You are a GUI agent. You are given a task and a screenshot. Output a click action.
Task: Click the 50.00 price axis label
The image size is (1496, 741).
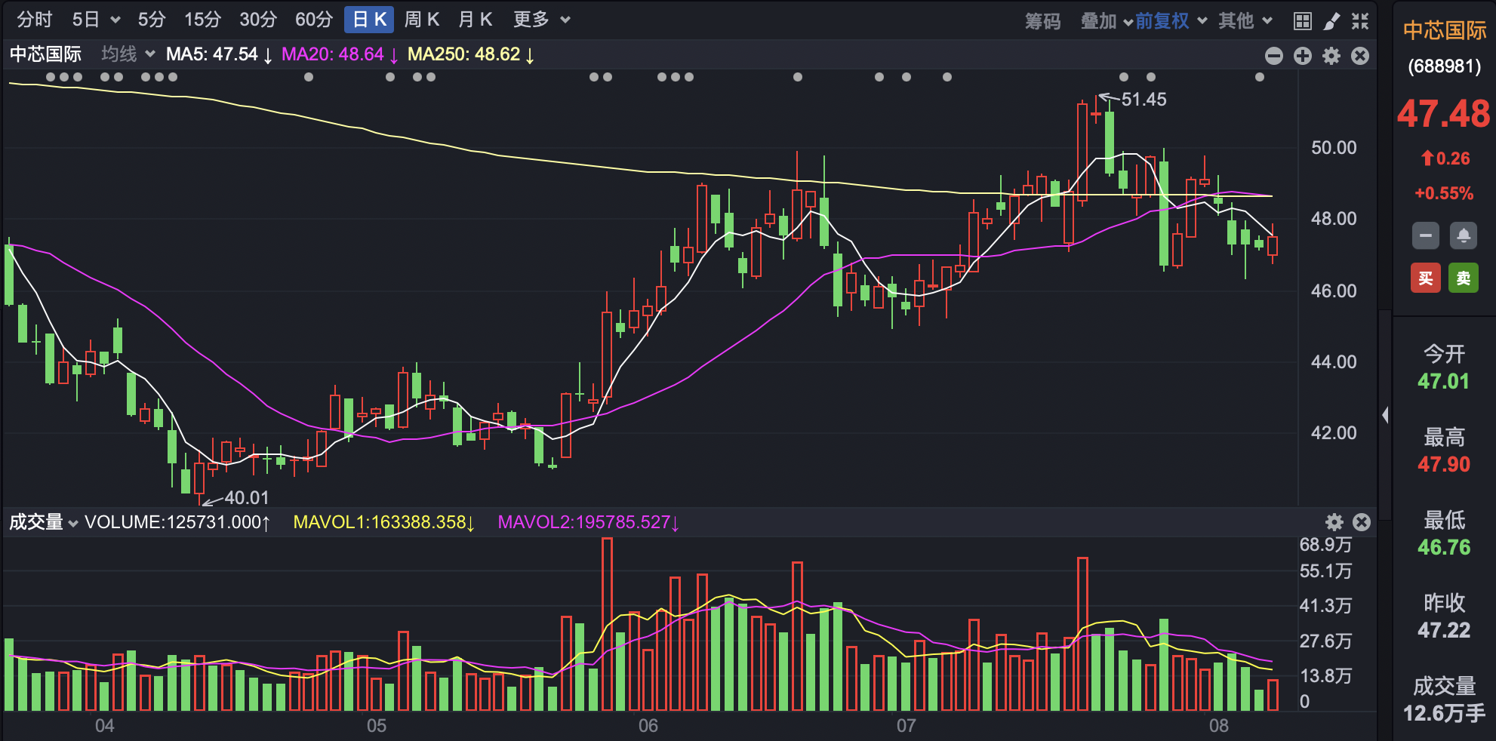tap(1334, 148)
